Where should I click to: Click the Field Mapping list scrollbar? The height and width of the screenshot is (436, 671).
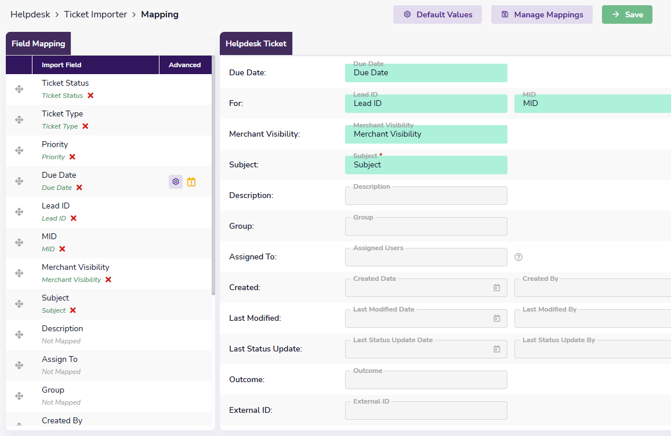coord(213,174)
